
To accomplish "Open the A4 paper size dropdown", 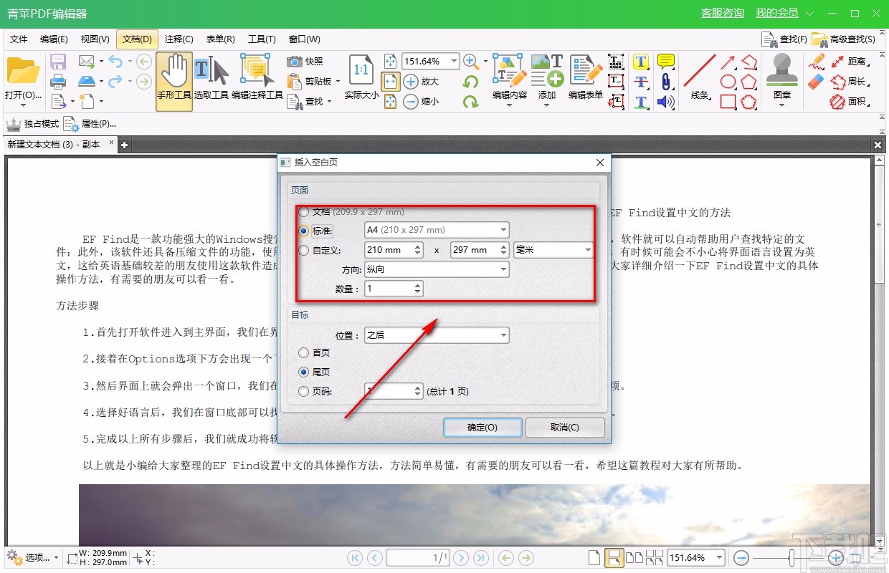I will tap(505, 230).
